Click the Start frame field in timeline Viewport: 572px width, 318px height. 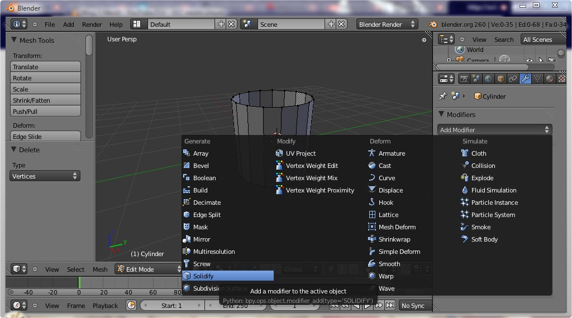tap(171, 306)
